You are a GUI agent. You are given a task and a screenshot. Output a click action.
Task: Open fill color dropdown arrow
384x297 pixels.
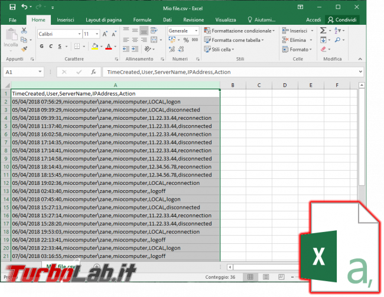(x=101, y=46)
